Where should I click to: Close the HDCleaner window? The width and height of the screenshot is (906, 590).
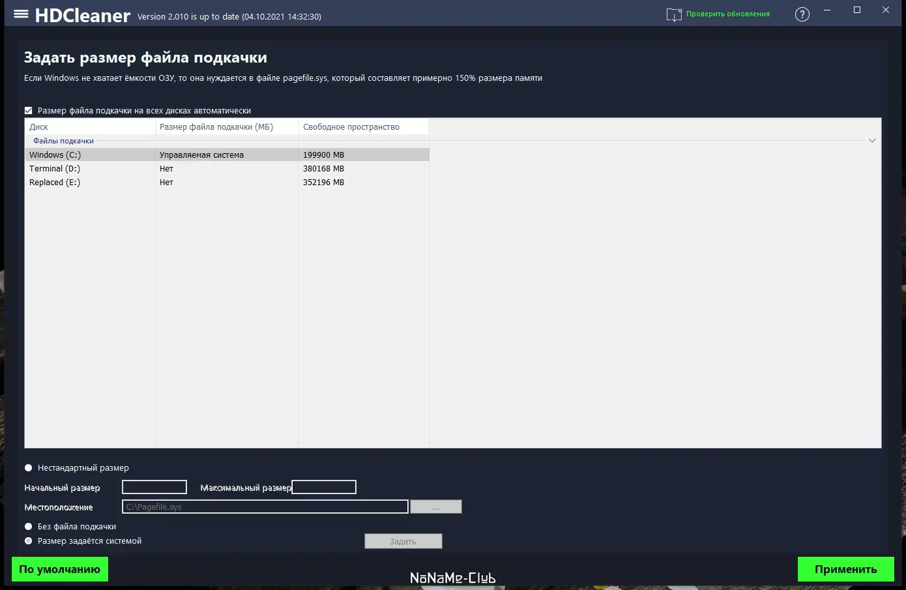[886, 10]
